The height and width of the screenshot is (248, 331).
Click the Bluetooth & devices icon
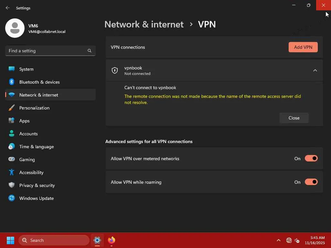coord(12,82)
